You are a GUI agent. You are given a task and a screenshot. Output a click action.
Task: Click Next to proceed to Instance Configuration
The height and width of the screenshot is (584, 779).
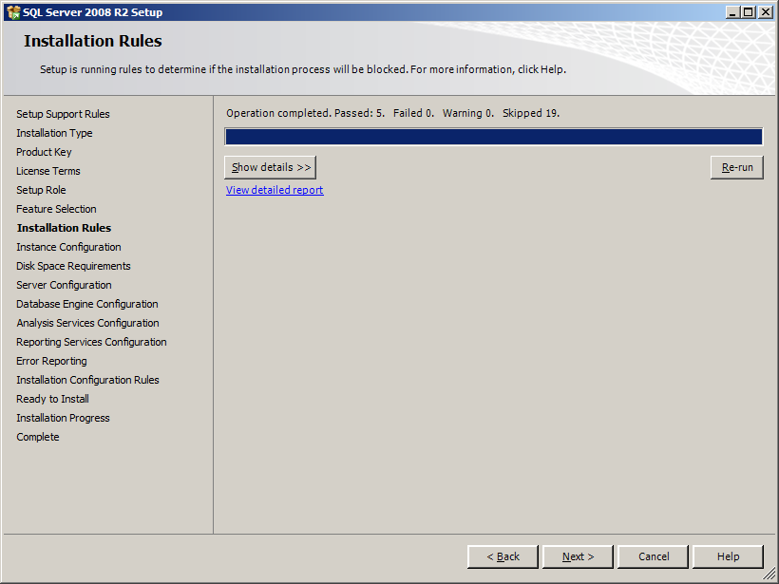[x=577, y=556]
